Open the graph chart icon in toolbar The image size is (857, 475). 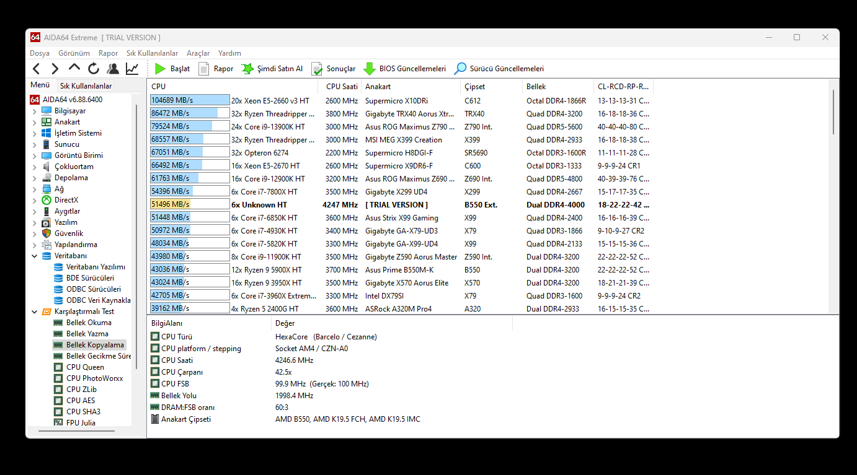pos(132,69)
